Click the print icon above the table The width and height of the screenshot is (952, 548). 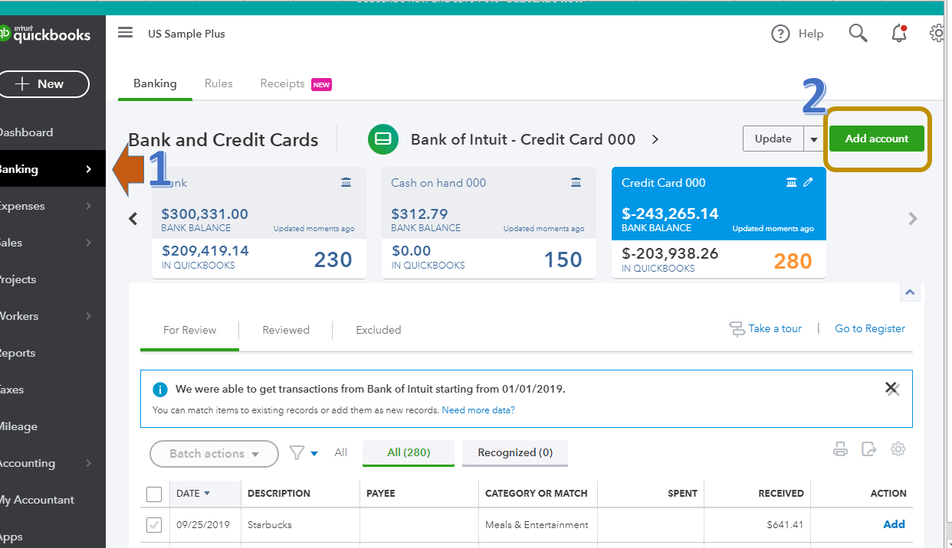tap(840, 449)
